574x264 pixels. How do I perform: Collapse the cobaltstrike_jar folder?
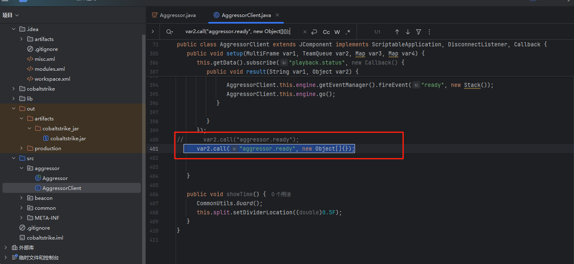(29, 128)
